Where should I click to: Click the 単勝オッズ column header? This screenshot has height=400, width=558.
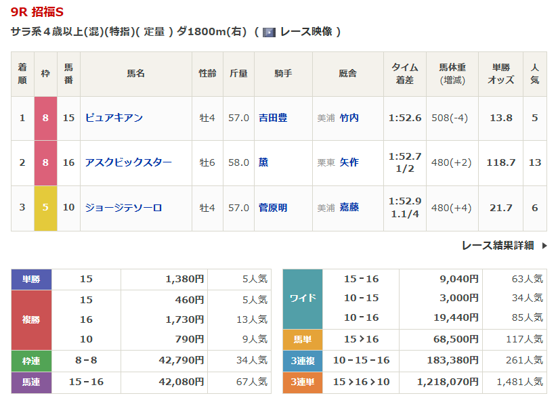pyautogui.click(x=500, y=74)
